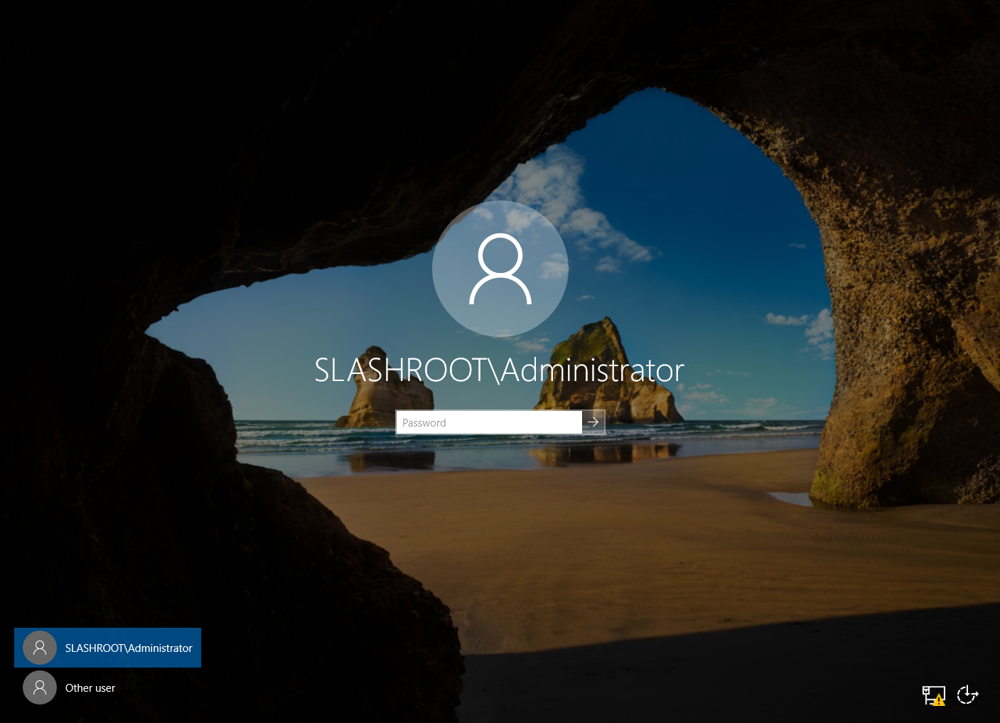Focus the Password input field
Viewport: 1000px width, 723px height.
point(489,422)
